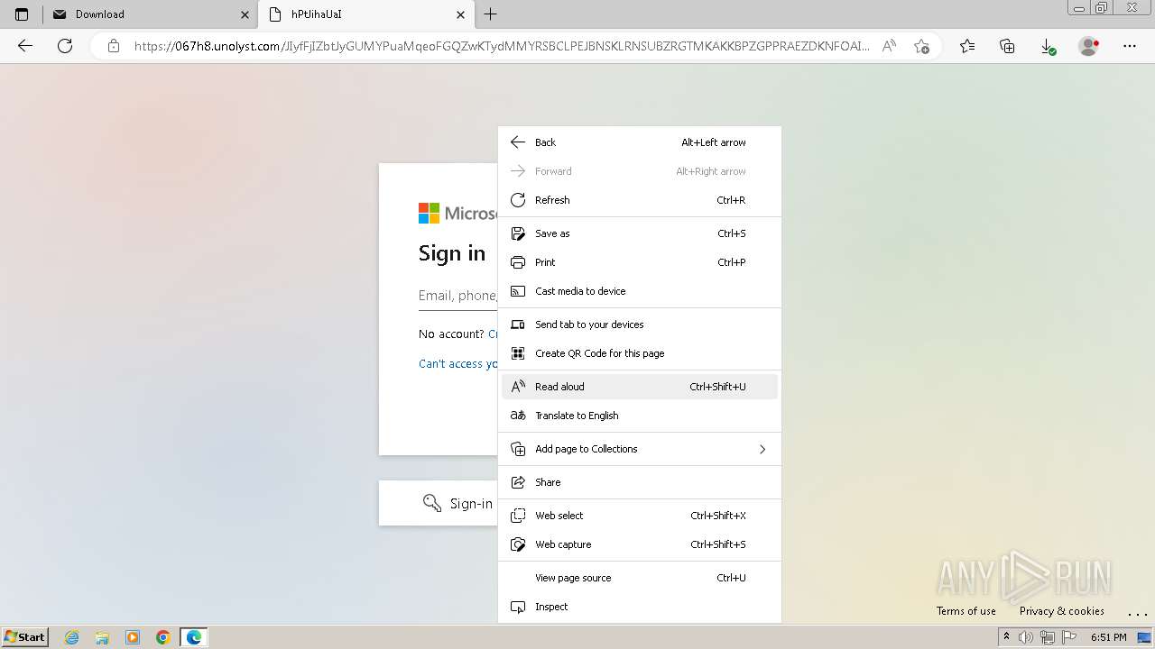
Task: Select Read aloud in context menu
Action: (639, 387)
